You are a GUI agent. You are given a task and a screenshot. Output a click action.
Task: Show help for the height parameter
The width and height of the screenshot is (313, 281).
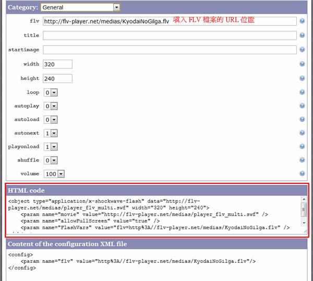click(302, 78)
